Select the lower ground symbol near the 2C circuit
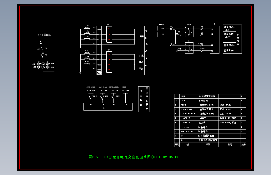 (80, 72)
